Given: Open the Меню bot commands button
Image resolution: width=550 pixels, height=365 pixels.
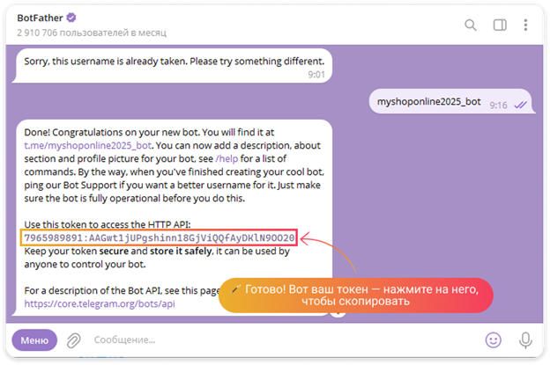Looking at the screenshot, I should click(x=34, y=339).
